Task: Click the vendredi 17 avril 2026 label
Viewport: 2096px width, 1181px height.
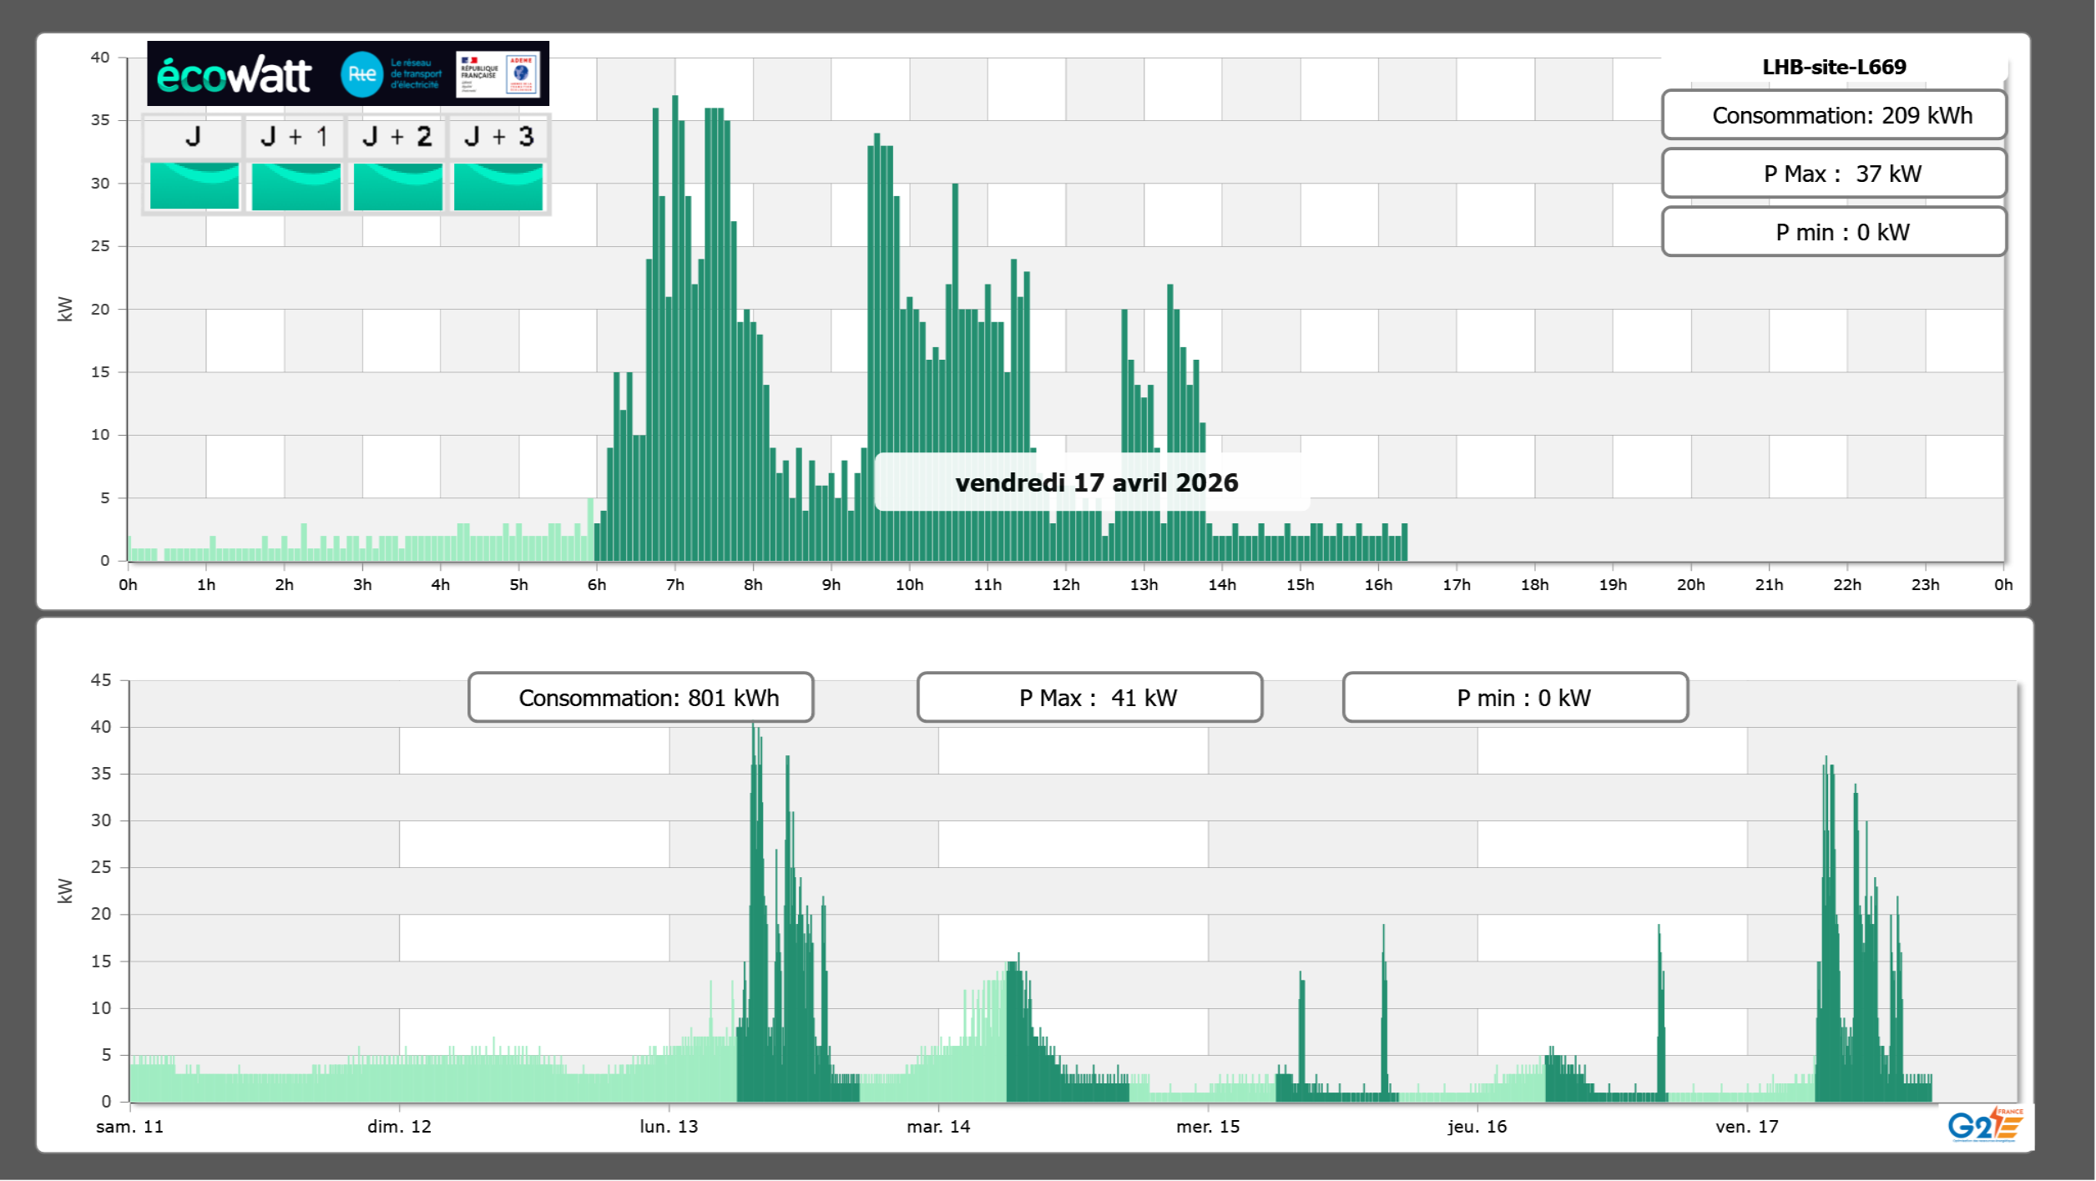Action: click(1096, 482)
